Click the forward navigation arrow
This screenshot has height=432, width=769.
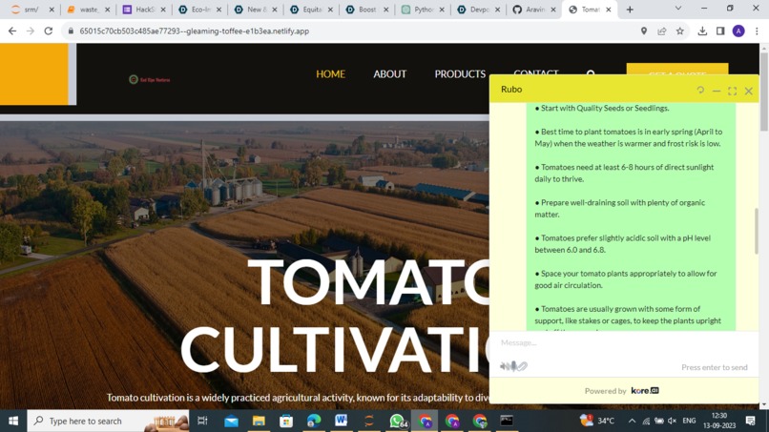coord(30,31)
